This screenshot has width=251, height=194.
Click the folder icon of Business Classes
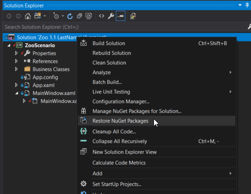27,69
